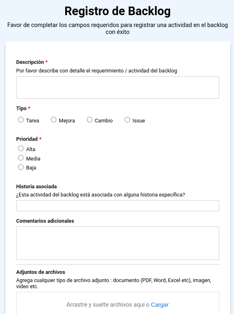The height and width of the screenshot is (314, 234).
Task: Click the Descripción field label
Action: click(30, 62)
